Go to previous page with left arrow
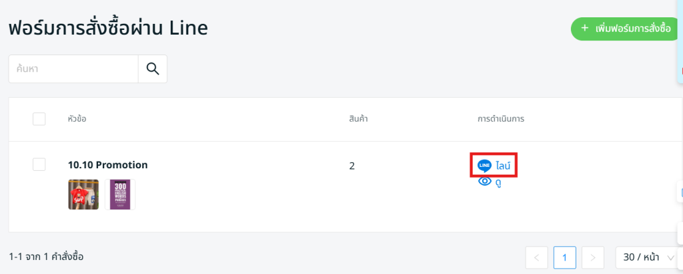Screen dimensions: 683x274 click(x=537, y=257)
